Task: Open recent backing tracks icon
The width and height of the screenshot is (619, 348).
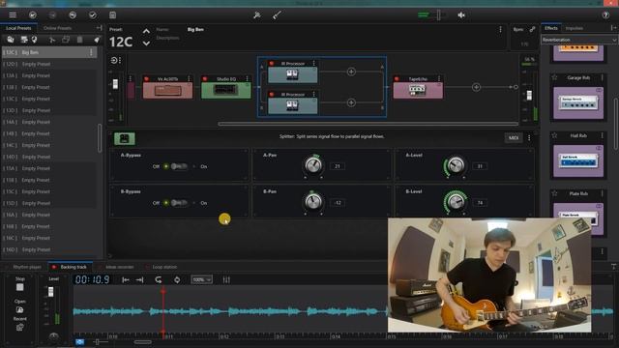Action: [19, 327]
